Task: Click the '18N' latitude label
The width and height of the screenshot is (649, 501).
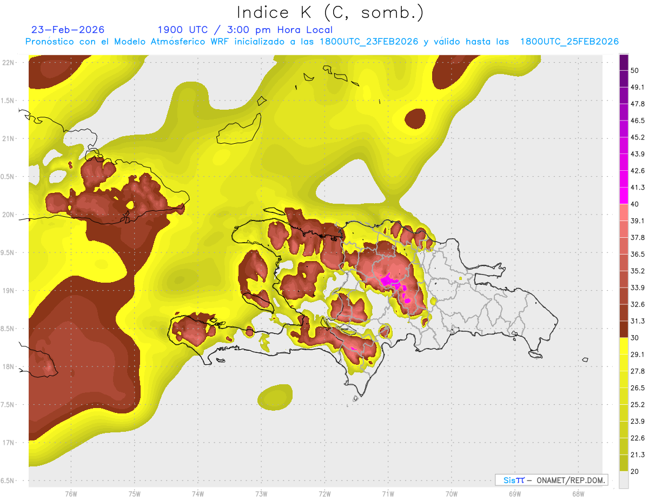Action: (x=8, y=366)
